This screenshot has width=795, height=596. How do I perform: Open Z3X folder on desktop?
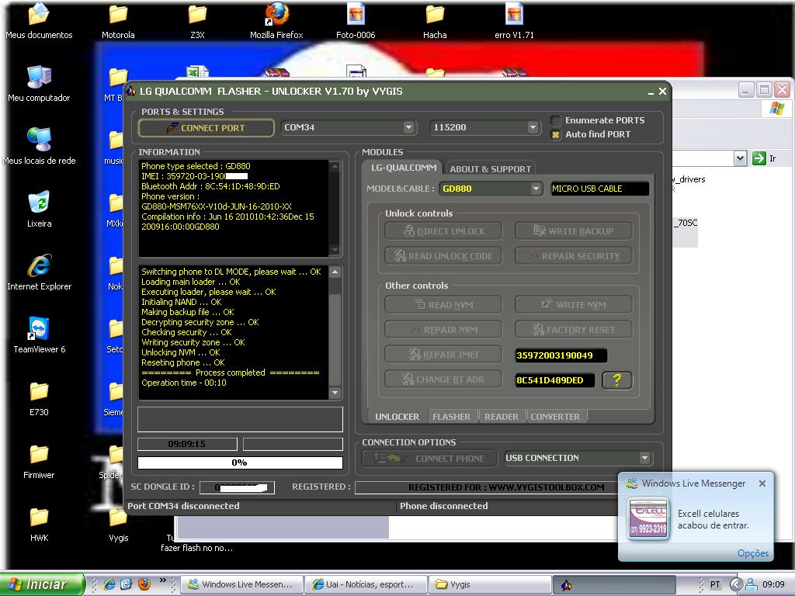197,21
